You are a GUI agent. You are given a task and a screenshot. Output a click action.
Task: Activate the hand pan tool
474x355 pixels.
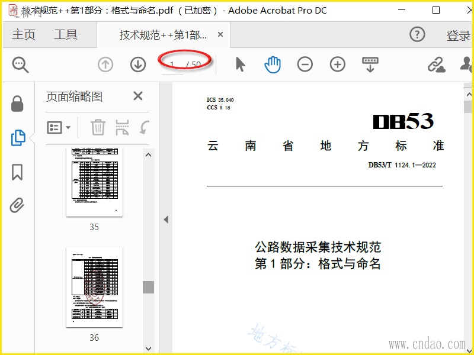pos(273,64)
